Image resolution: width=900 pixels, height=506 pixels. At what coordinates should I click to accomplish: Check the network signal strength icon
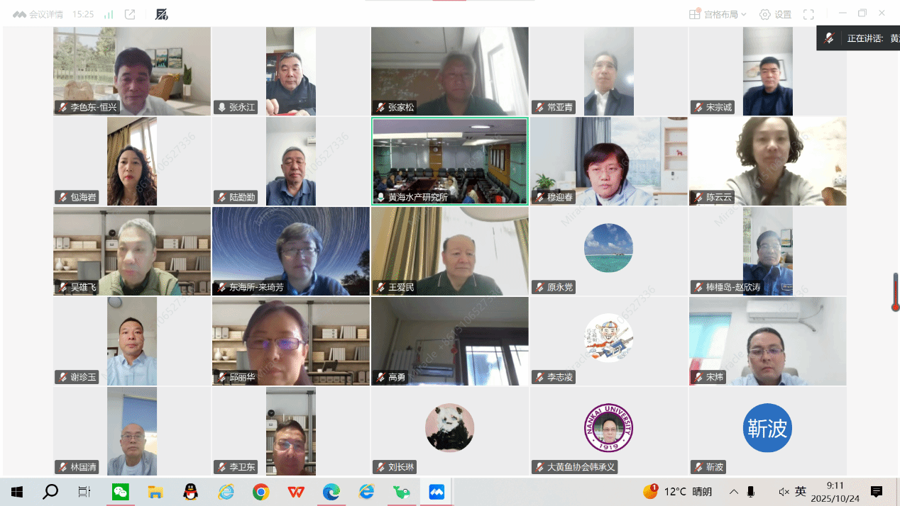tap(109, 14)
